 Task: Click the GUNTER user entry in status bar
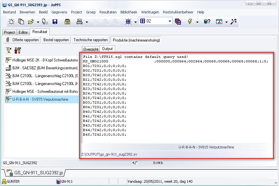pyautogui.click(x=11, y=181)
